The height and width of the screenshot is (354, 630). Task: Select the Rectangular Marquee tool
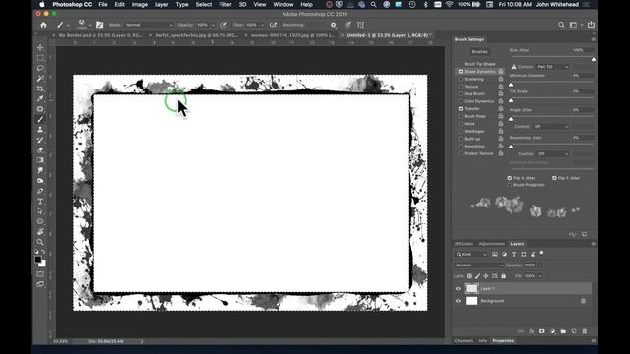[40, 58]
